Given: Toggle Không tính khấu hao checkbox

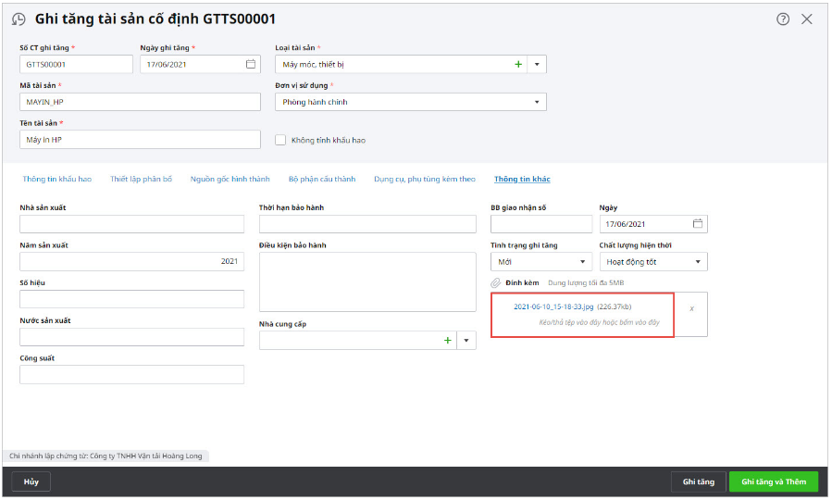Looking at the screenshot, I should (281, 140).
